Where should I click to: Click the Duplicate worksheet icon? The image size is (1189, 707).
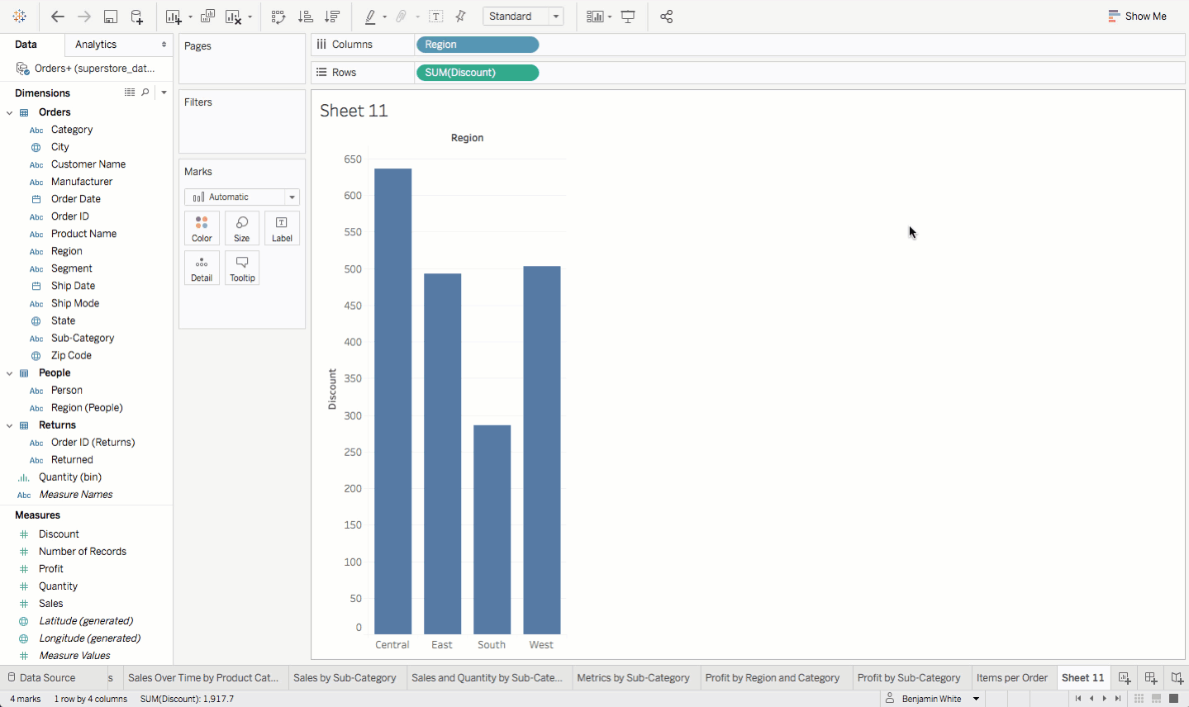point(207,17)
